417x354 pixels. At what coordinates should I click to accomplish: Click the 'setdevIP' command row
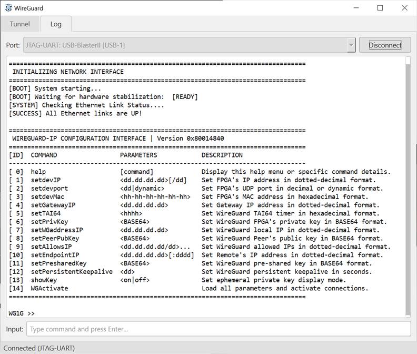192,180
